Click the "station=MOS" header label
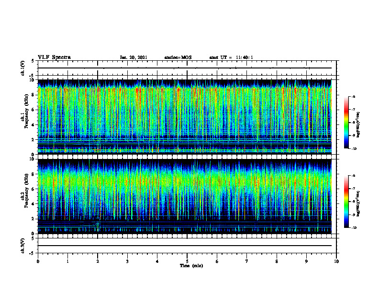Screen dimensions: 379x293 click(x=178, y=57)
